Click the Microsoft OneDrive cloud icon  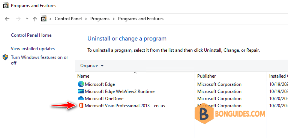point(81,99)
